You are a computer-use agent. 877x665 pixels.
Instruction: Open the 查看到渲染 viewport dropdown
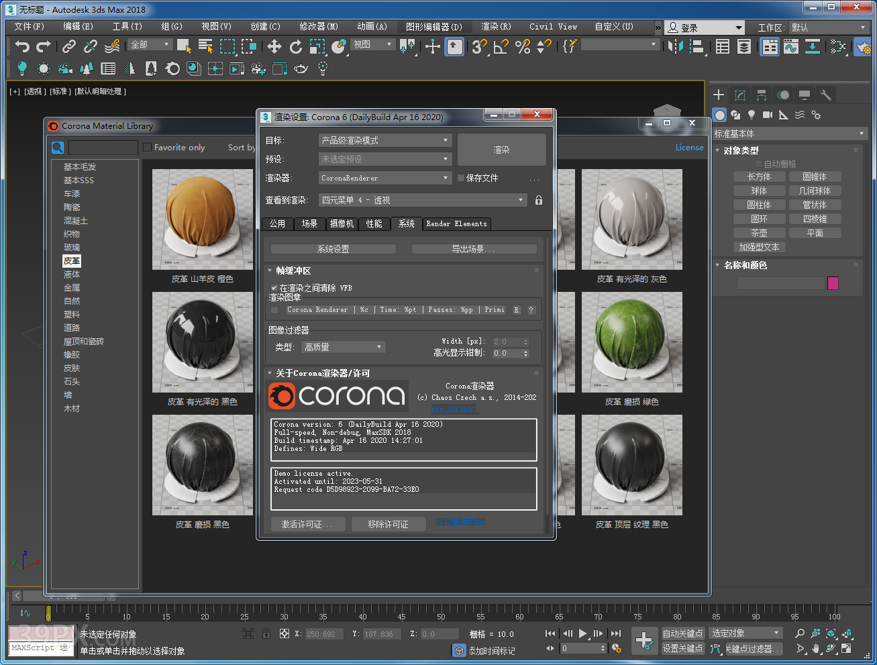pos(423,200)
